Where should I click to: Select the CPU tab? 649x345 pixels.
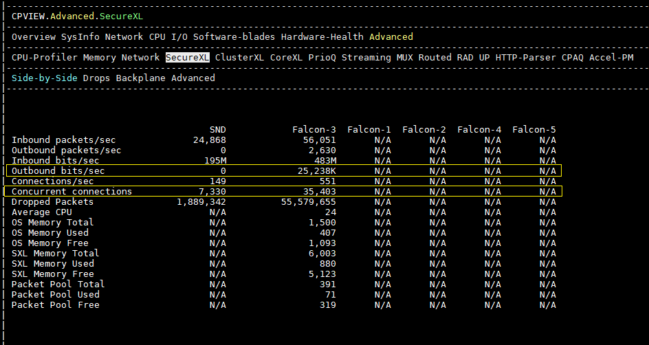[157, 37]
